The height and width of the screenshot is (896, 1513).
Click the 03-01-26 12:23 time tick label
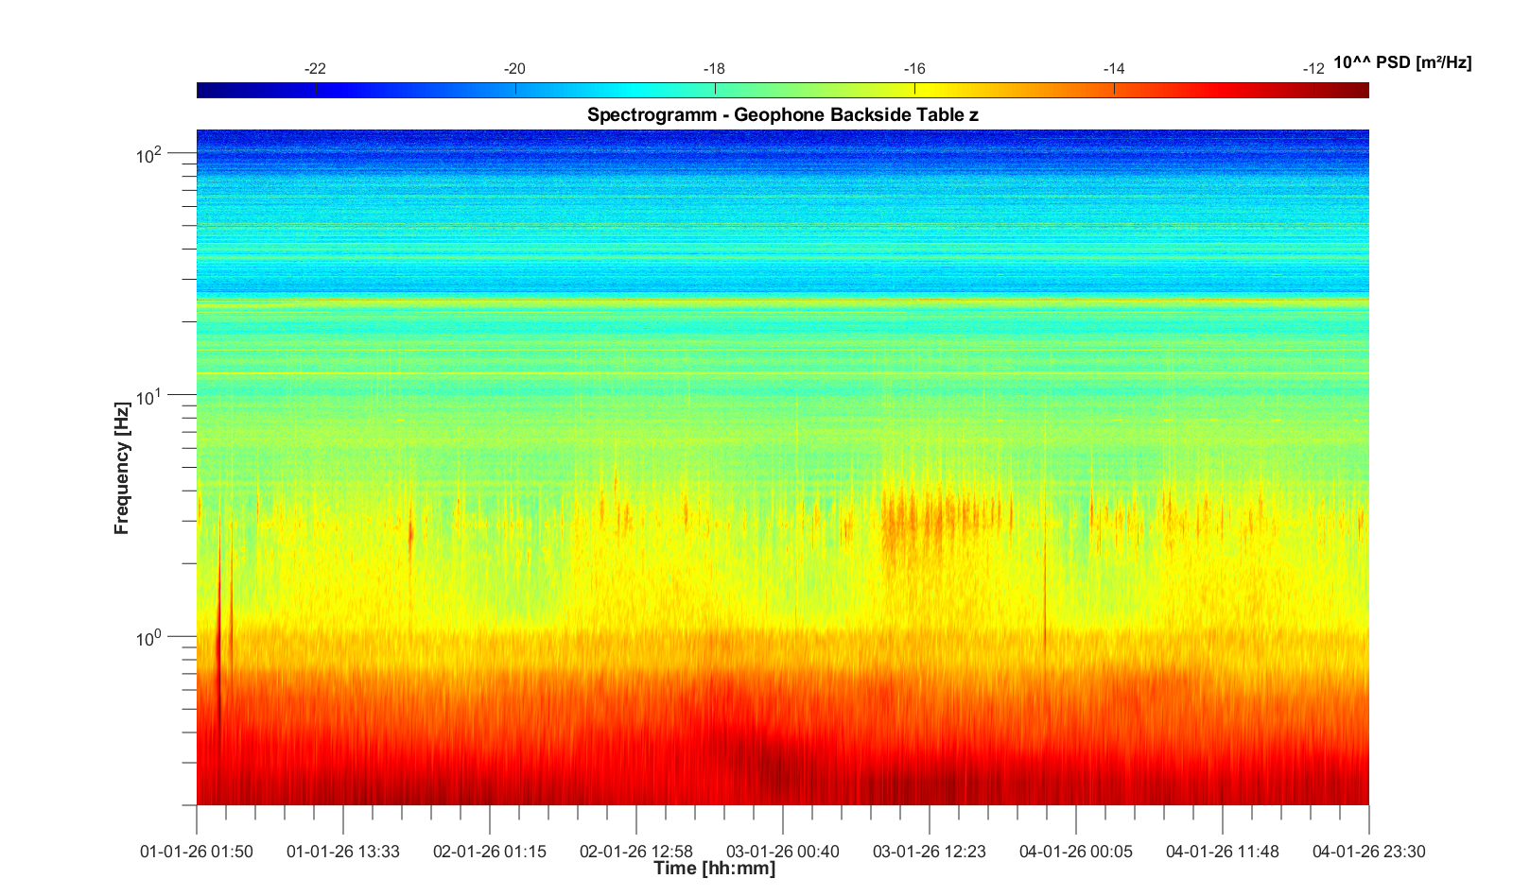pos(930,852)
